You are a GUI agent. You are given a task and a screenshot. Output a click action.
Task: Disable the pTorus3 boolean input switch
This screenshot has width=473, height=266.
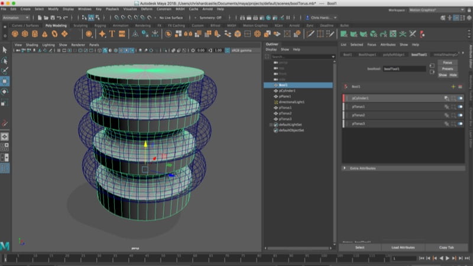[x=460, y=124]
